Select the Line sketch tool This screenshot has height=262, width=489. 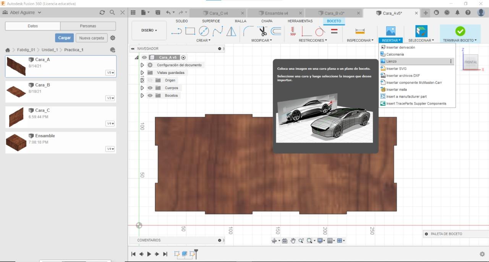click(176, 31)
